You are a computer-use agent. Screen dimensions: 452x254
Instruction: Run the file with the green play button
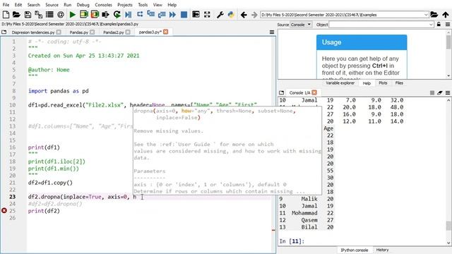pyautogui.click(x=72, y=14)
